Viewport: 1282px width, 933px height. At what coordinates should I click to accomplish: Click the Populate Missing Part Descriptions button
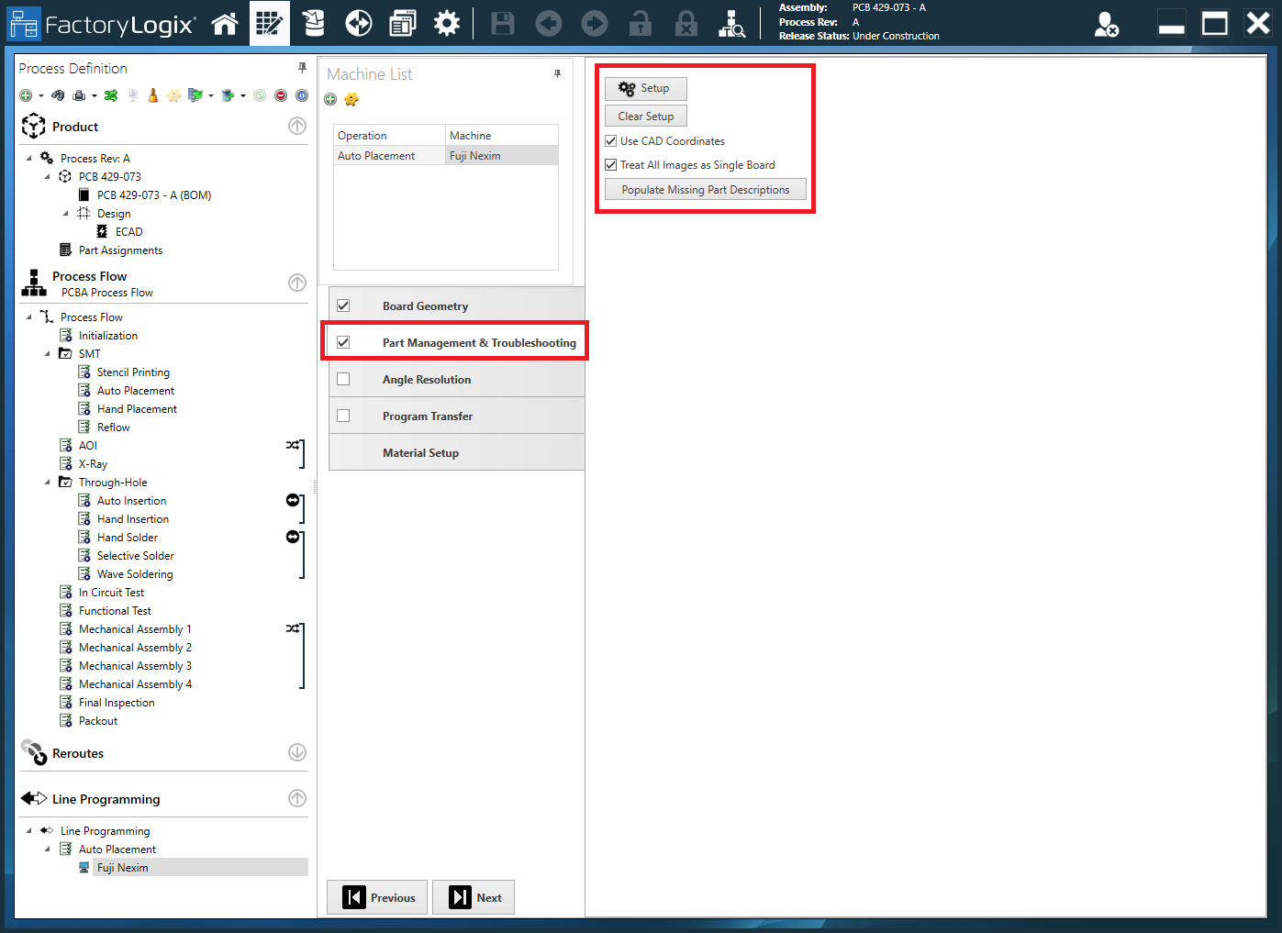pos(705,189)
